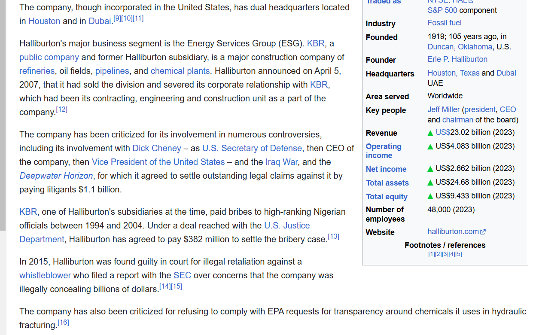Click the 'Key people' infobox label
The height and width of the screenshot is (335, 542).
click(x=386, y=110)
